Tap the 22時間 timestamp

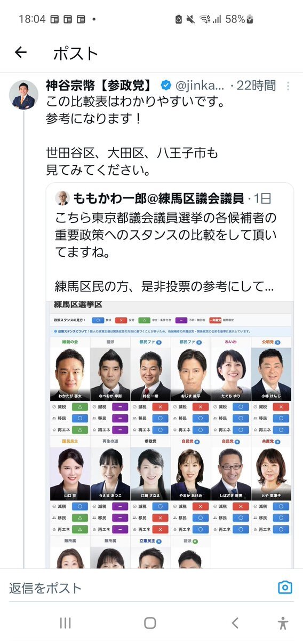pos(256,86)
